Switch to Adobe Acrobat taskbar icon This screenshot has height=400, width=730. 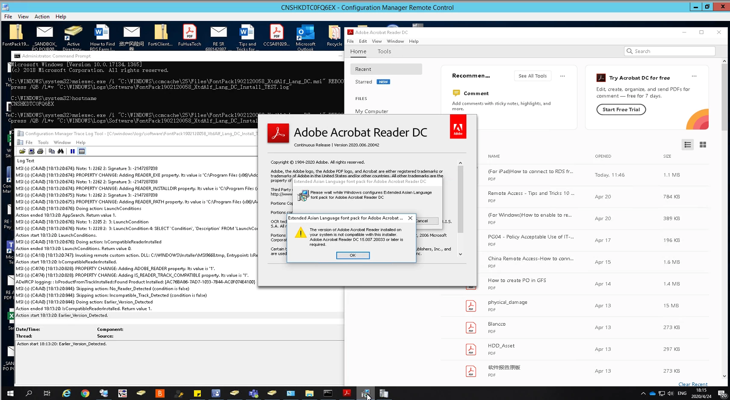point(347,393)
